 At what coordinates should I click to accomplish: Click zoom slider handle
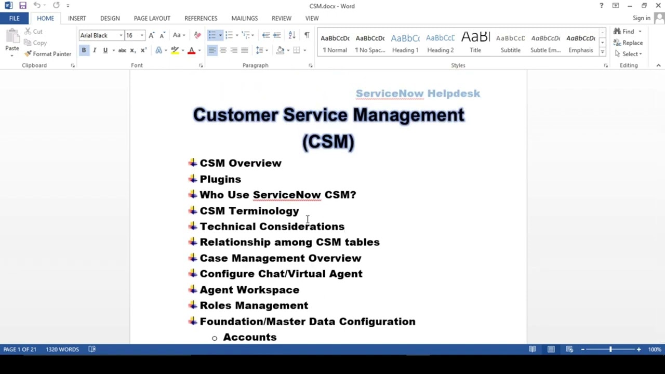(x=610, y=350)
